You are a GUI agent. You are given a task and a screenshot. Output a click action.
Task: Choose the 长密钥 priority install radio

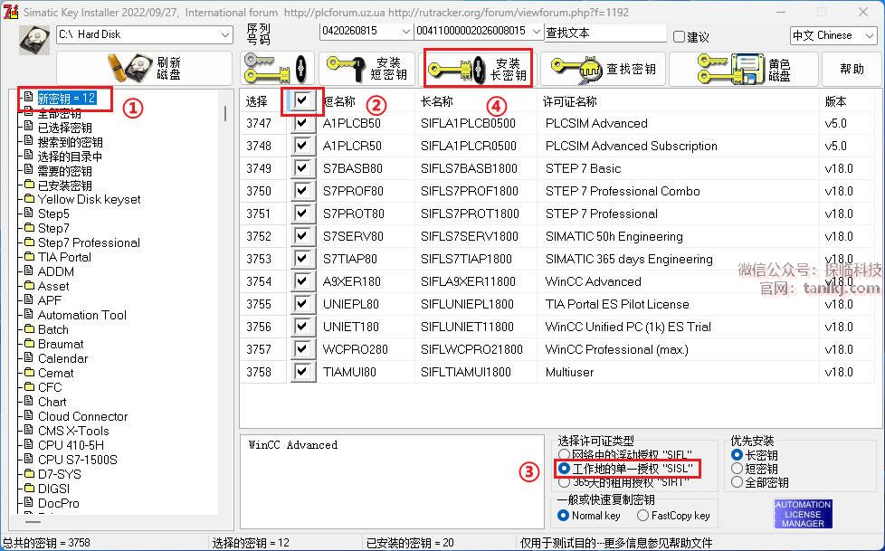coord(737,454)
